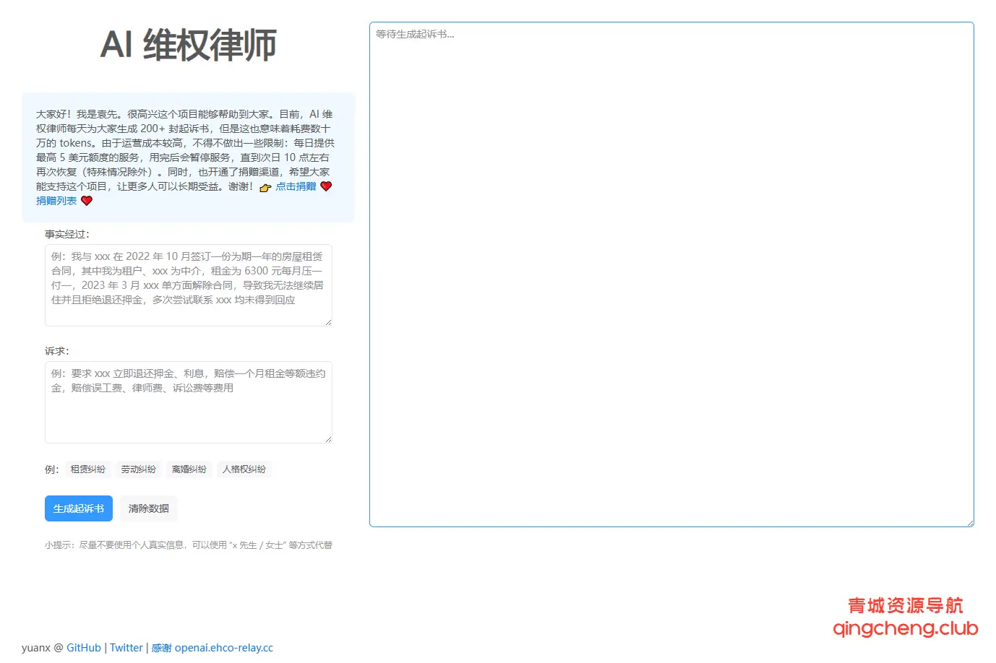Click the 青城资源导航 red logo text
Screen dimensions: 996x663
pyautogui.click(x=905, y=606)
